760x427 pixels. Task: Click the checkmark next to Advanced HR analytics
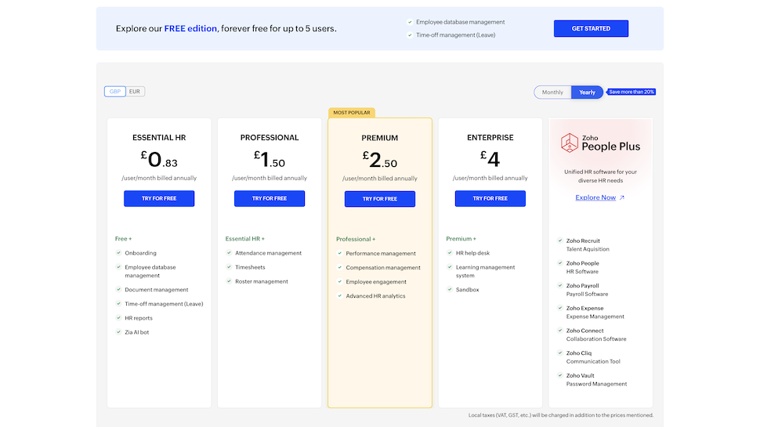(340, 295)
